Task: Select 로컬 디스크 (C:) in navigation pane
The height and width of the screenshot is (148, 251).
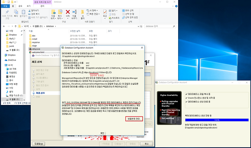Action: 16,96
